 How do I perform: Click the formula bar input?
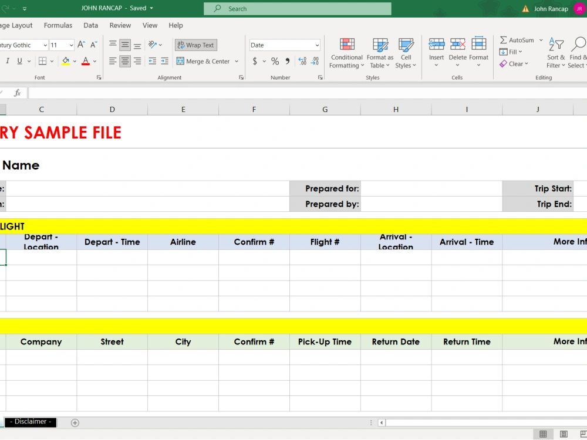coord(307,93)
